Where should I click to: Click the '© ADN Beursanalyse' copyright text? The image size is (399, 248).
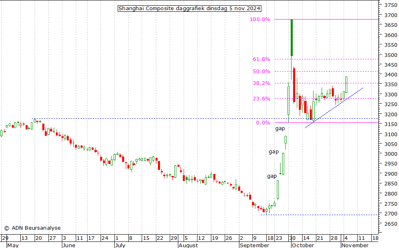[32, 228]
